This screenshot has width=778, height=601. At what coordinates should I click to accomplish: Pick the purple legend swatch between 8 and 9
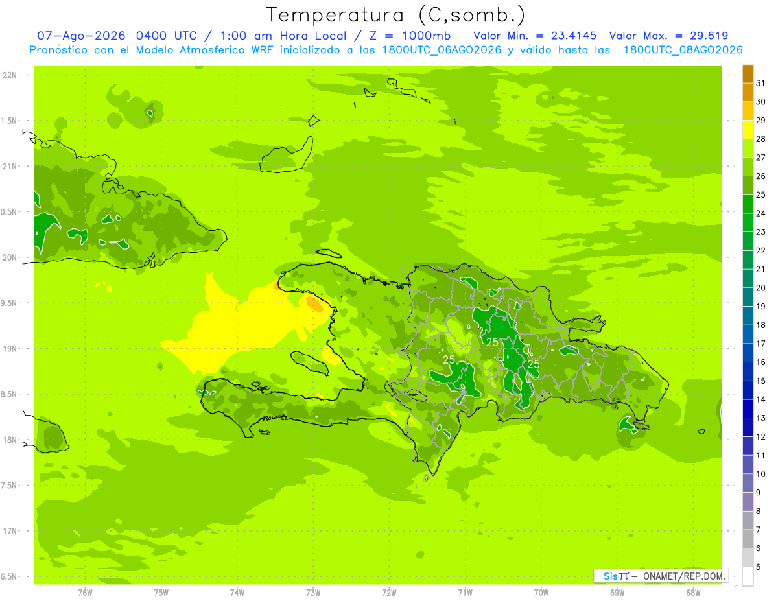[x=748, y=502]
